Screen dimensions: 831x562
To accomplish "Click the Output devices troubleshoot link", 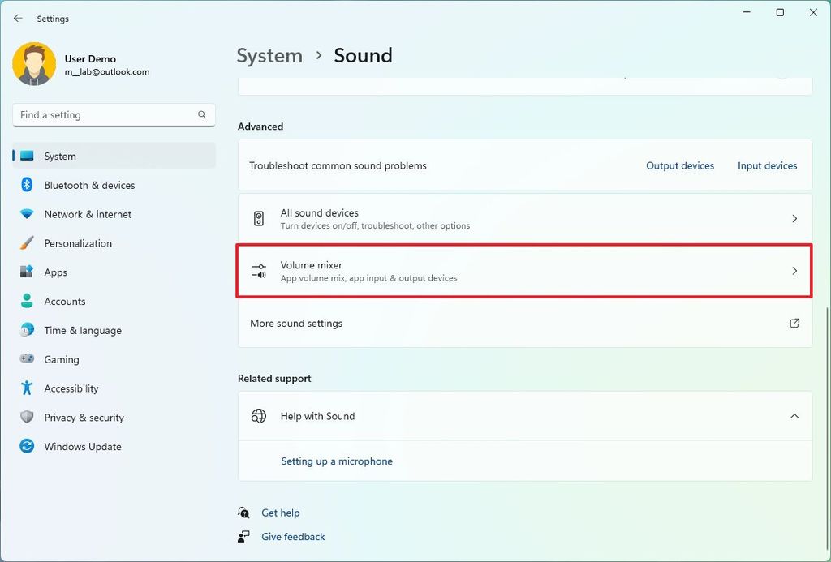I will 680,165.
